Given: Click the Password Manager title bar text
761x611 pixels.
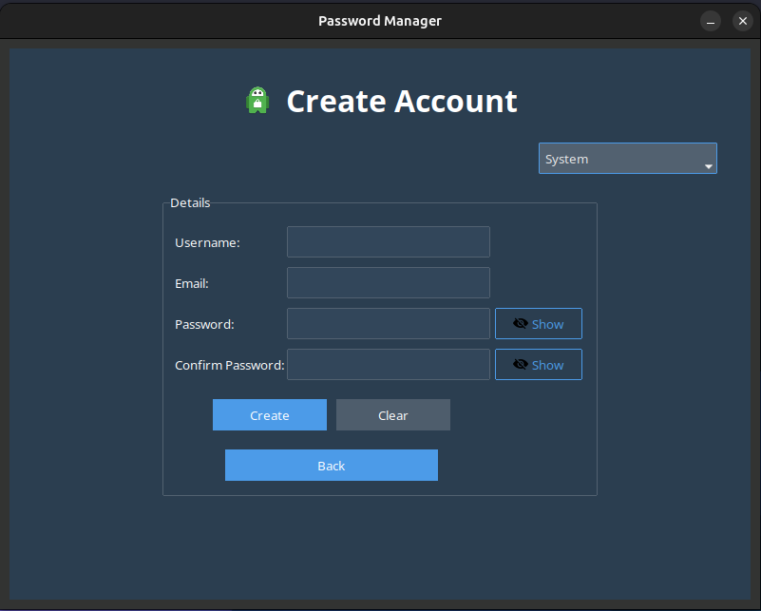Looking at the screenshot, I should (380, 21).
